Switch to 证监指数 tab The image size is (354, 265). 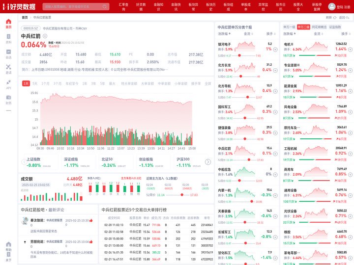pos(335,27)
